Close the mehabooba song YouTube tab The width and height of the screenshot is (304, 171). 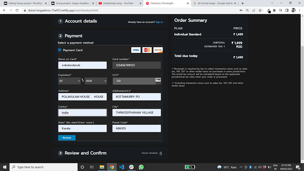pos(141,3)
